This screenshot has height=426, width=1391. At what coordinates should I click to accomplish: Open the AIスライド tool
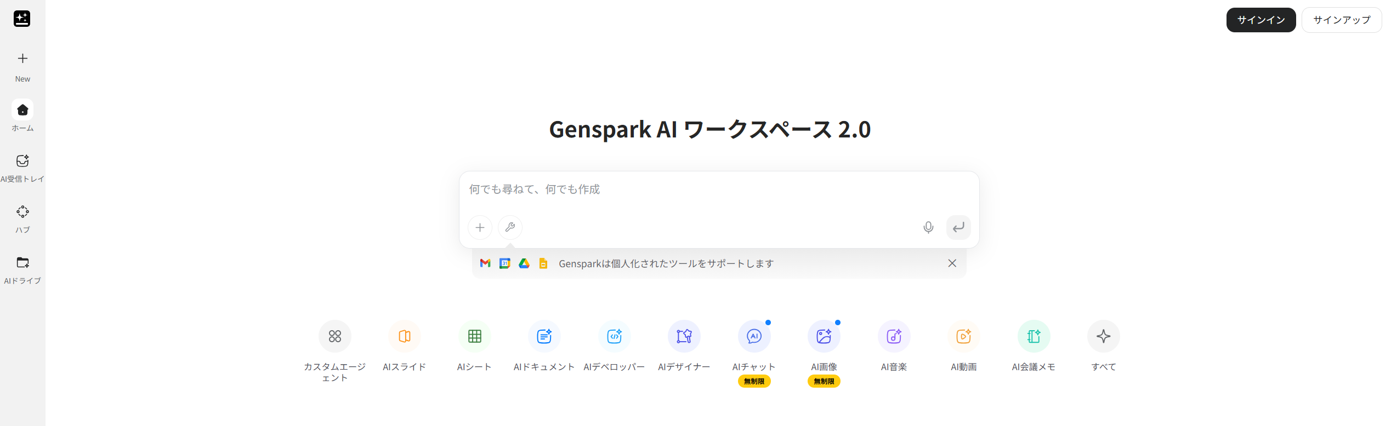(x=405, y=336)
